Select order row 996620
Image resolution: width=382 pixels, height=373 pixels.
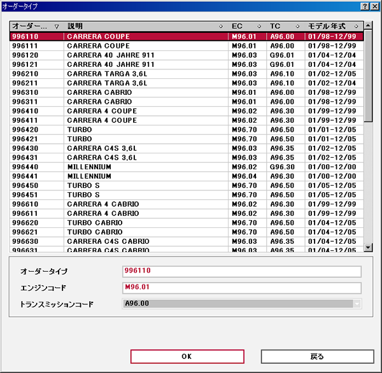pos(187,223)
